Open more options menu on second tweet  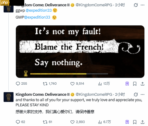coord(143,94)
